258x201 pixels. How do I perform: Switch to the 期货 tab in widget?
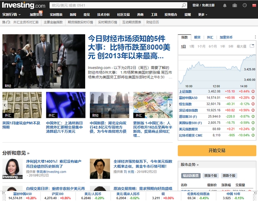pyautogui.click(x=197, y=37)
